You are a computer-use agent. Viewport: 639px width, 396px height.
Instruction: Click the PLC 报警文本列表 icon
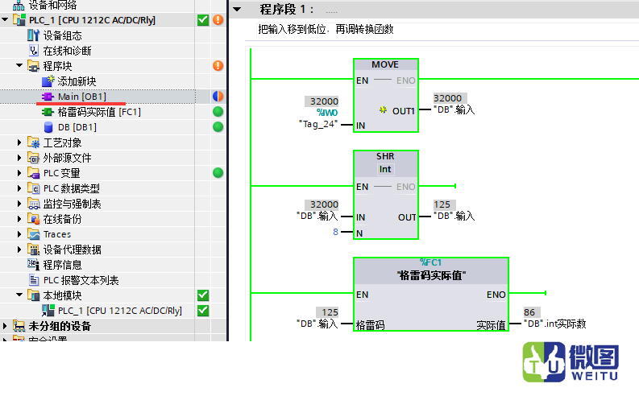coord(34,279)
